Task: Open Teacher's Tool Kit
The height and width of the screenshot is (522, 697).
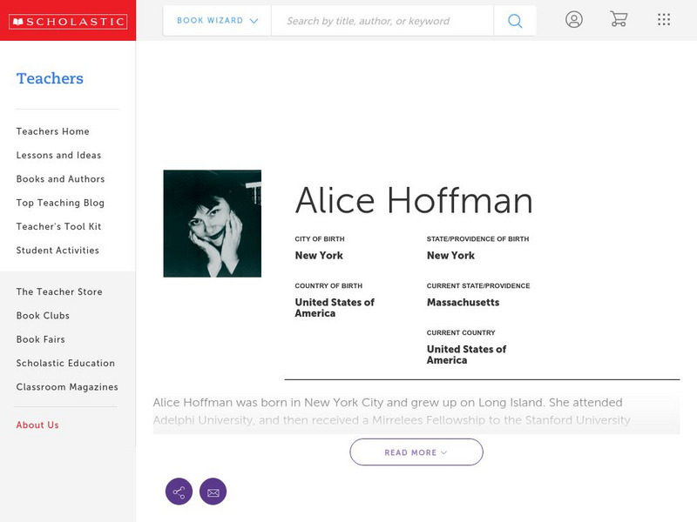Action: tap(58, 226)
